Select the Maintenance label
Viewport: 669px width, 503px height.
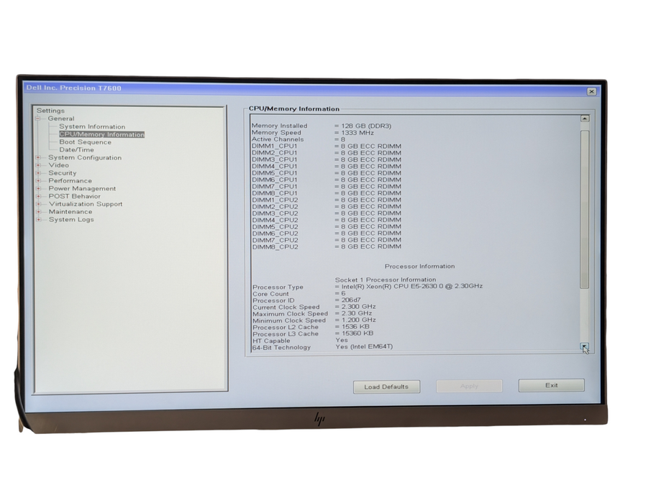coord(70,212)
